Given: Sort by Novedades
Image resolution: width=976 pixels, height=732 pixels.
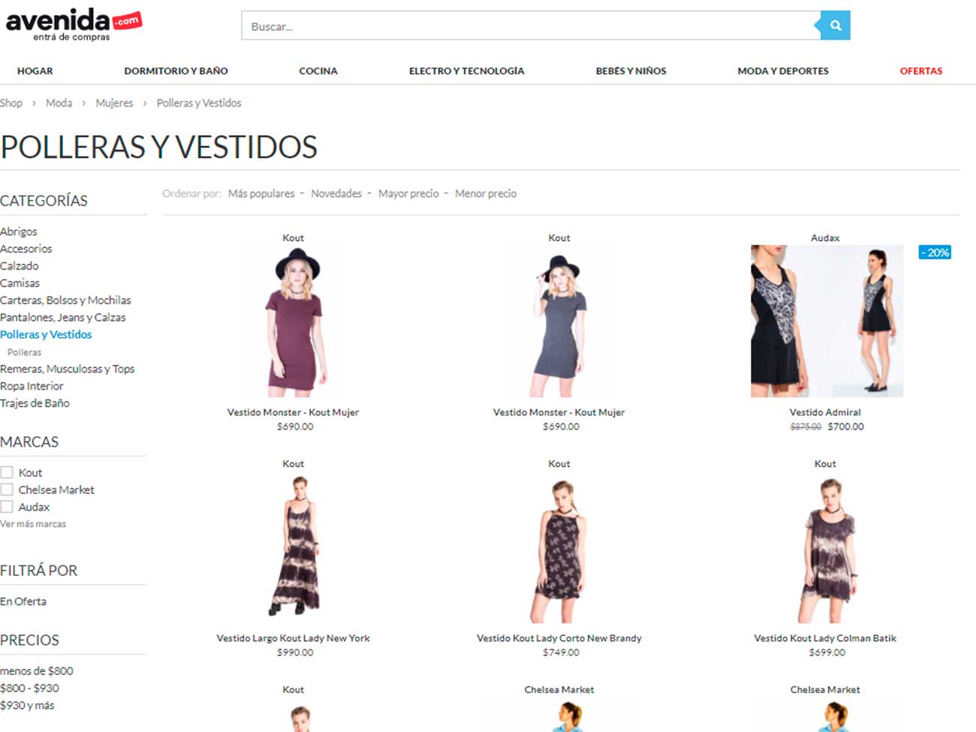Looking at the screenshot, I should 336,194.
